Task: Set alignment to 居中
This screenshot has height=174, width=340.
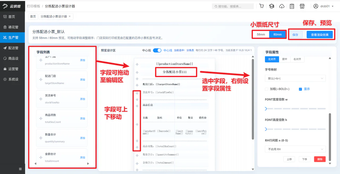Action: pos(285,59)
